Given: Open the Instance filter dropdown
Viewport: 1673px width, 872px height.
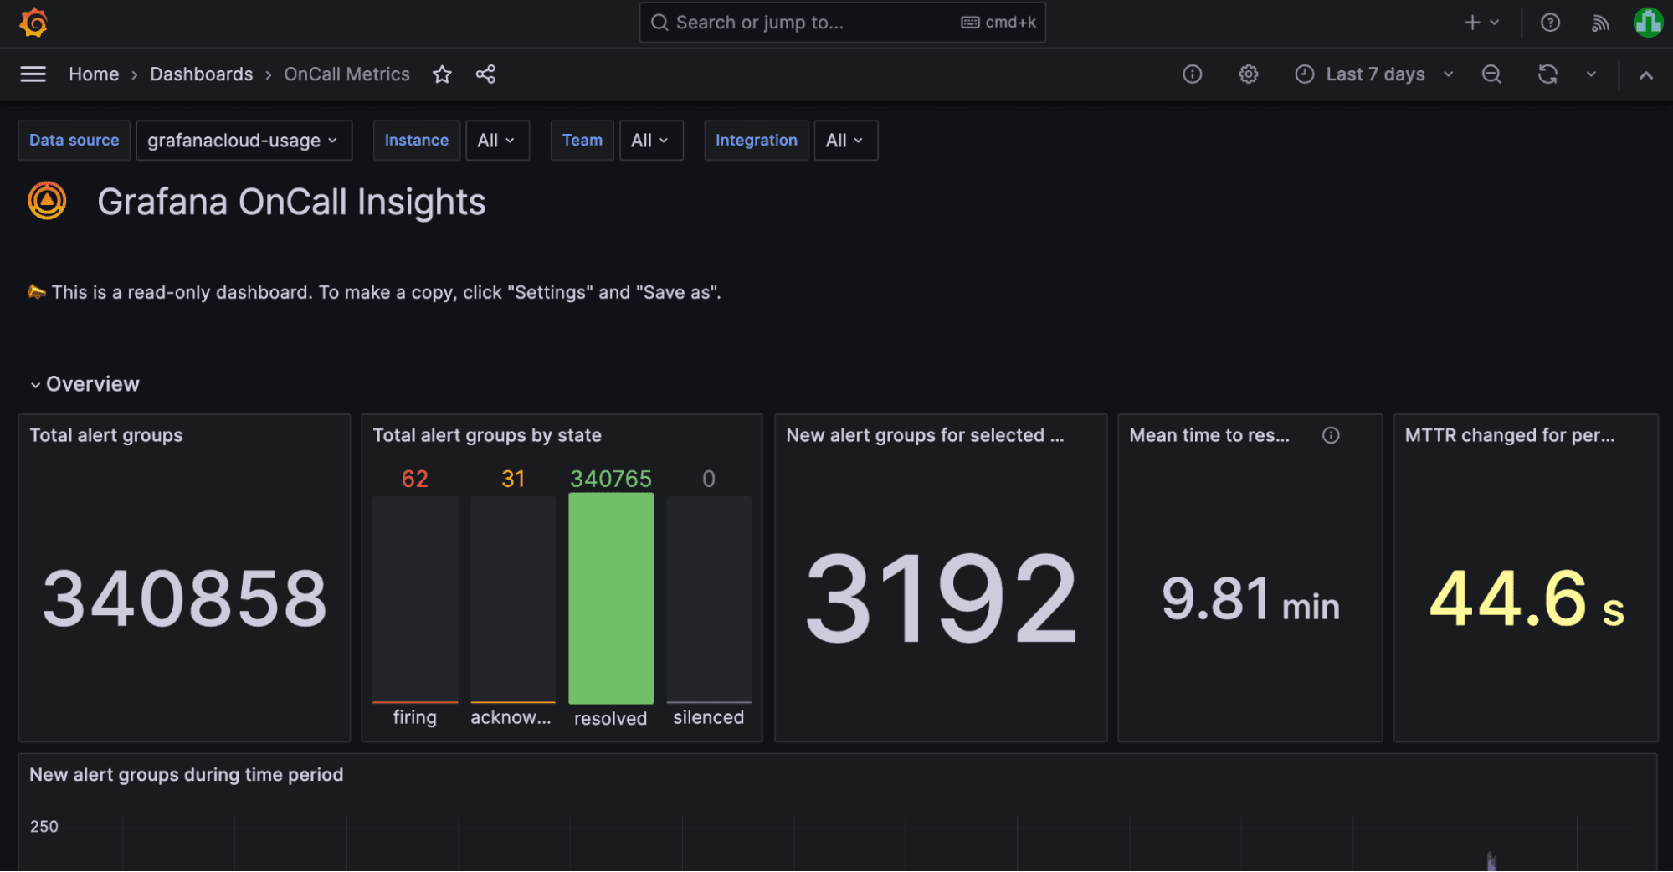Looking at the screenshot, I should pyautogui.click(x=497, y=140).
